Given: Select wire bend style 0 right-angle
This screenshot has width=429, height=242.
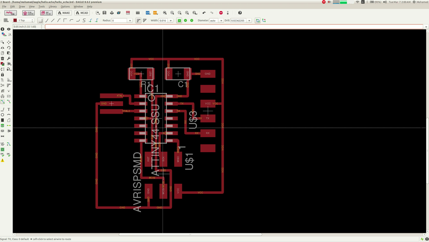Looking at the screenshot, I should 40,21.
